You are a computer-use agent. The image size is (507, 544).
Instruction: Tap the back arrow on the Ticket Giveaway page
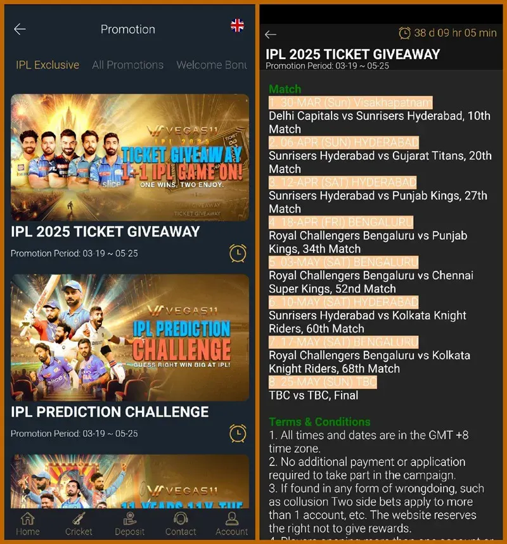271,34
